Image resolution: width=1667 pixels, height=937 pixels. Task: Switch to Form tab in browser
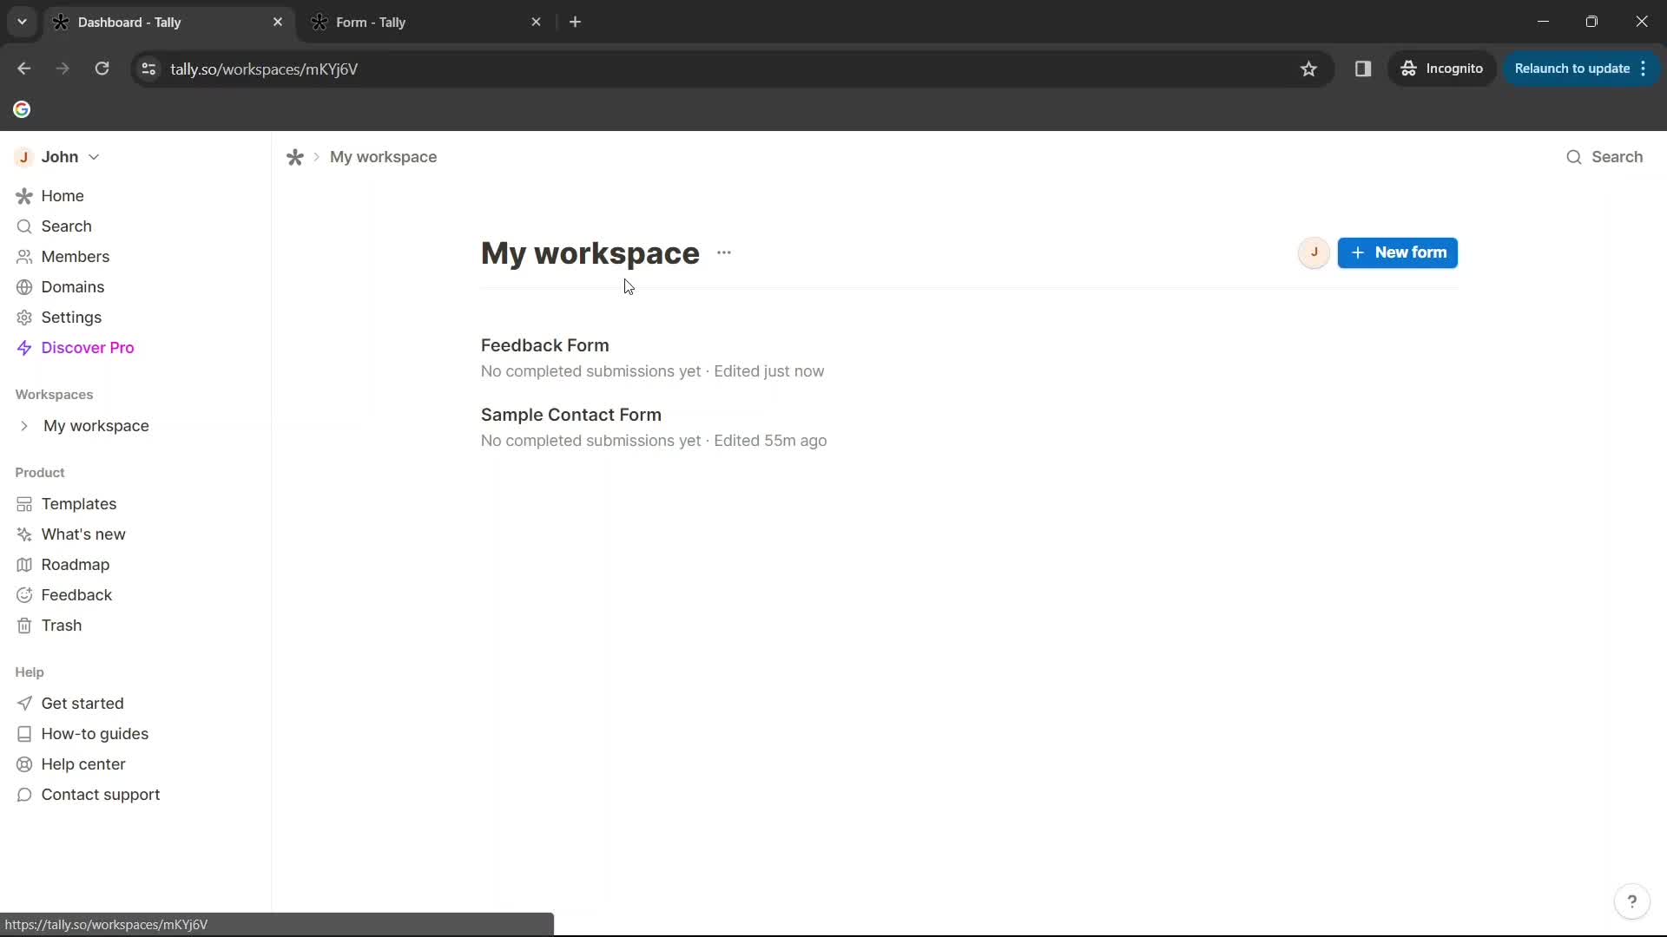coord(425,22)
